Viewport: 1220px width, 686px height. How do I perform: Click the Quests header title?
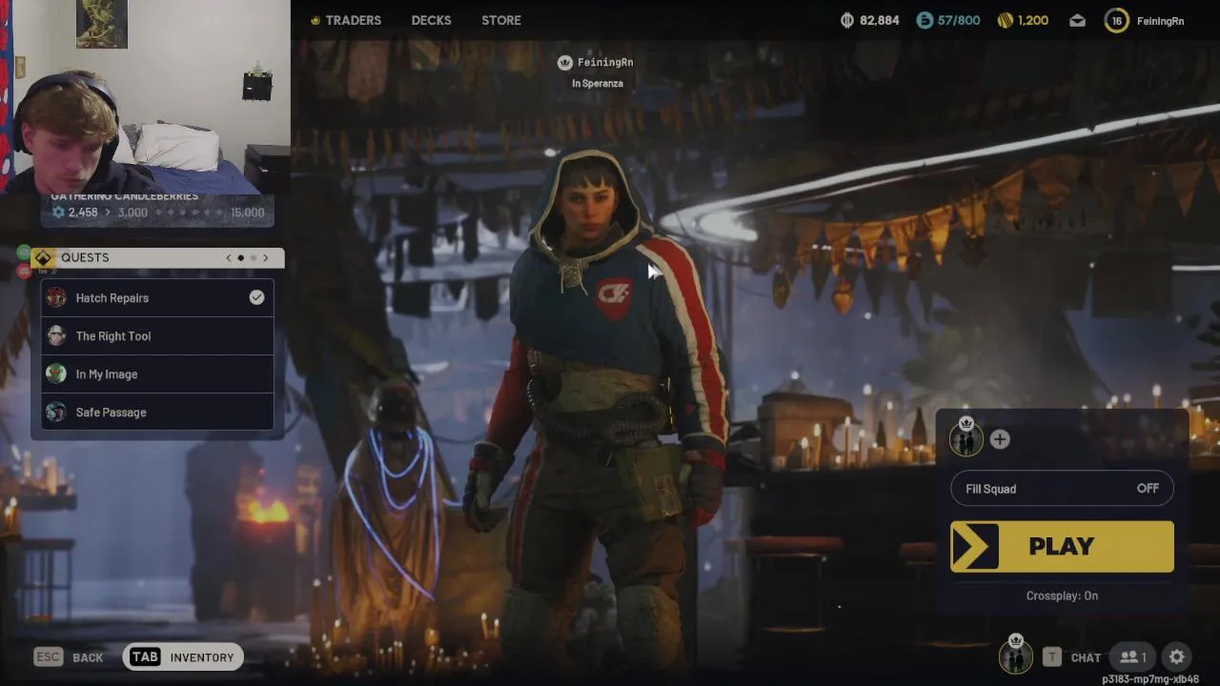click(85, 258)
